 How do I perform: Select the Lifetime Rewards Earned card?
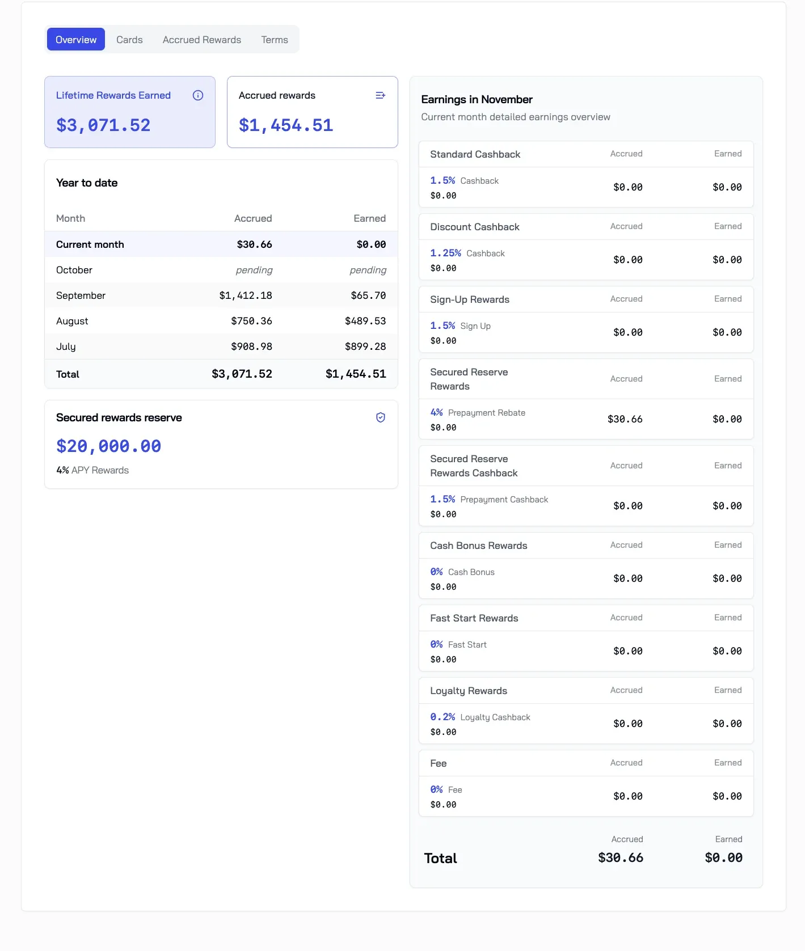click(130, 112)
